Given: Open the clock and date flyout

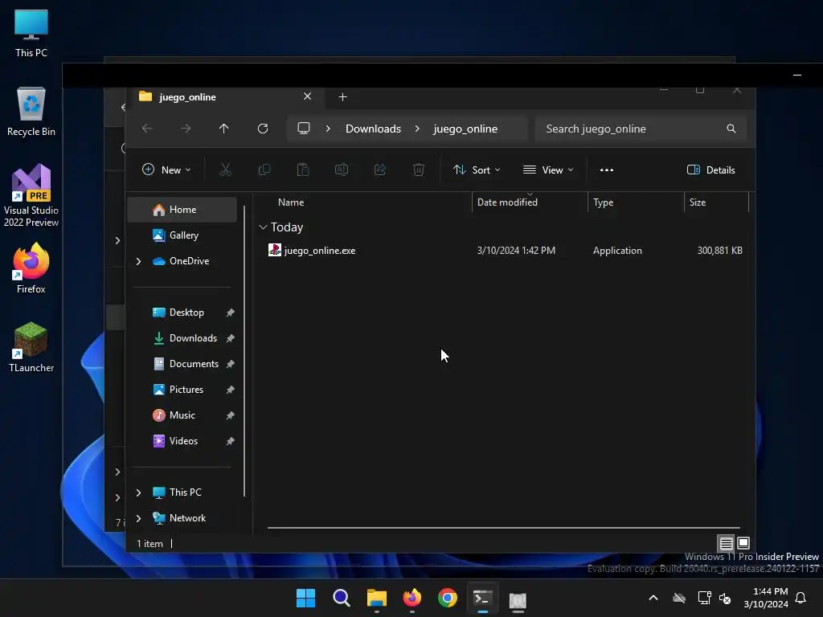Looking at the screenshot, I should click(x=766, y=598).
